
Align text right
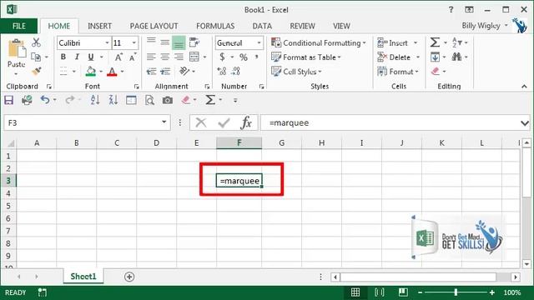coord(179,57)
